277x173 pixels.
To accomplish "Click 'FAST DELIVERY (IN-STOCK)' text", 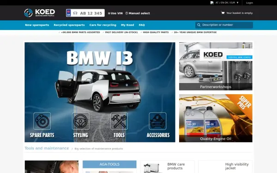I will coord(121,32).
